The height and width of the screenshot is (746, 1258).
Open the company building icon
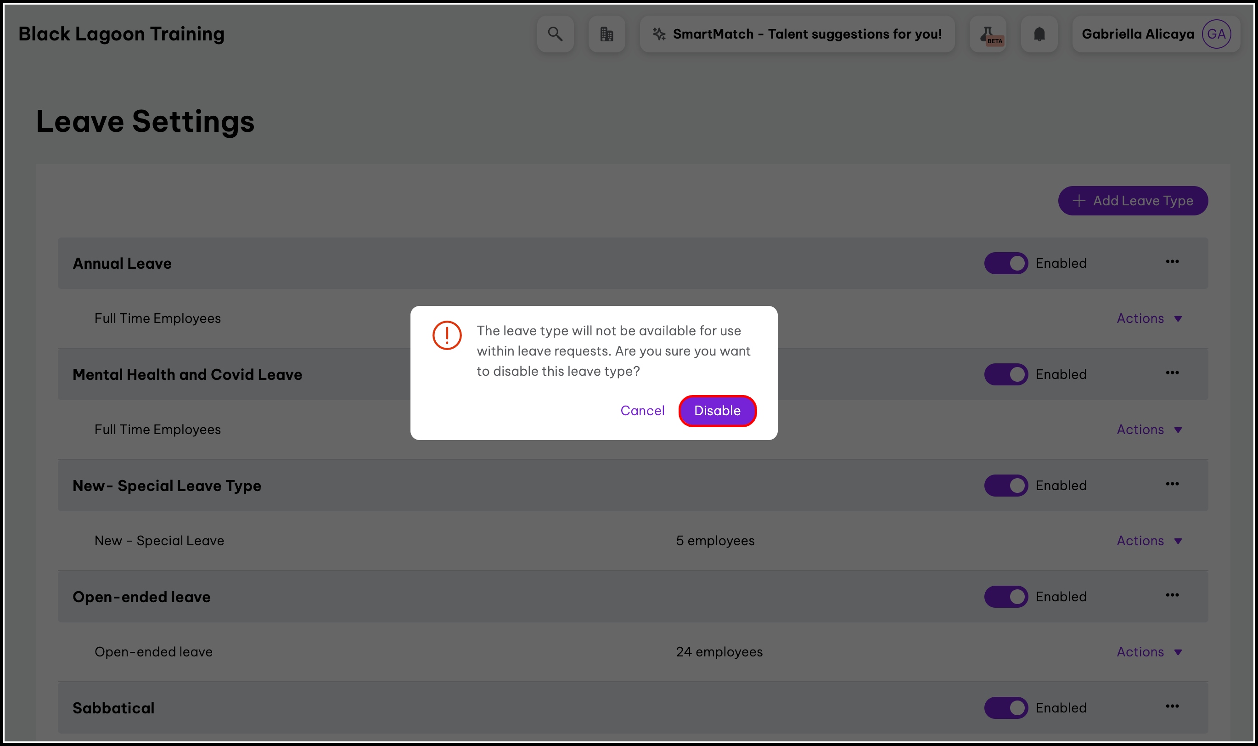(x=607, y=34)
